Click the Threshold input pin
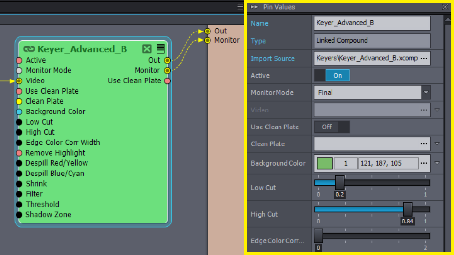454x255 pixels. pyautogui.click(x=19, y=205)
